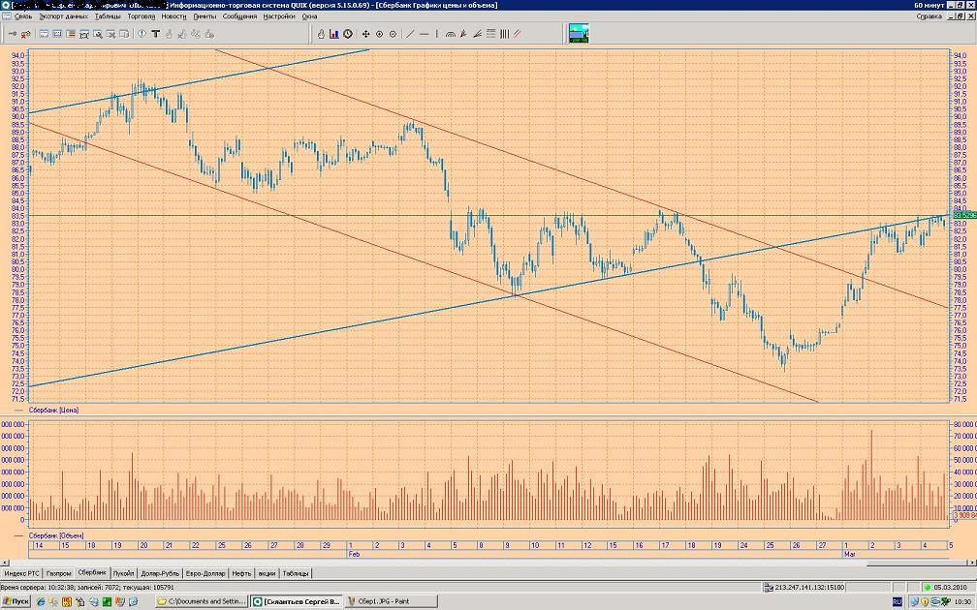Click the bold T text tool icon
This screenshot has width=977, height=610.
pos(155,34)
